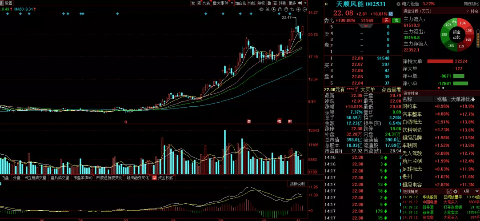Switch to 内盘 indicator tab
This screenshot has width=480, height=221.
(5, 177)
